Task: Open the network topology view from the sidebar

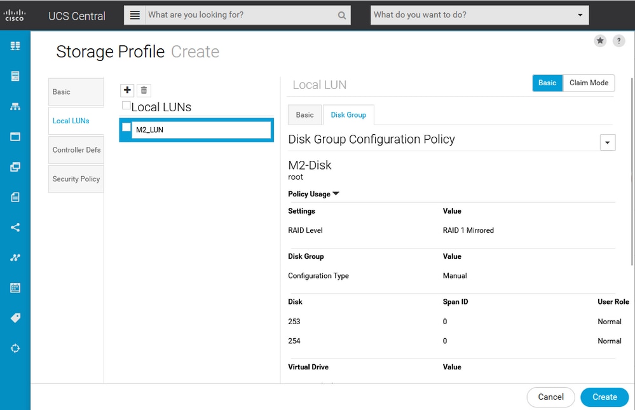Action: pyautogui.click(x=15, y=257)
